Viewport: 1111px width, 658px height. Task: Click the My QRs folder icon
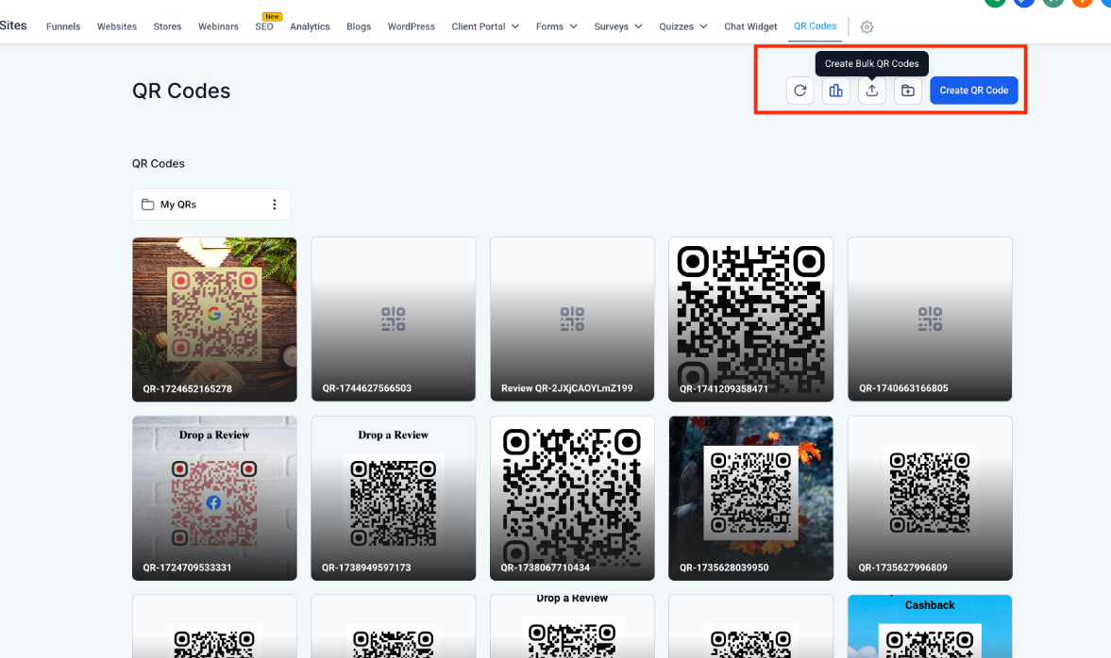tap(147, 205)
